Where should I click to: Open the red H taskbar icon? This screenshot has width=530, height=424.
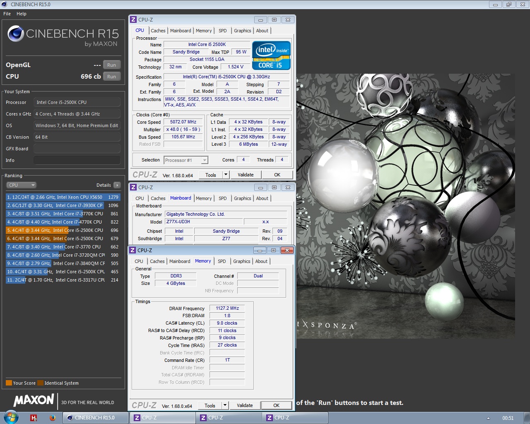pyautogui.click(x=34, y=418)
